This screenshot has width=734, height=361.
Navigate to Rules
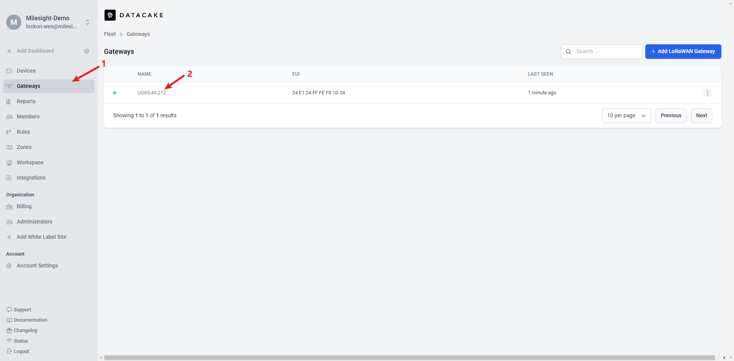pos(49,132)
